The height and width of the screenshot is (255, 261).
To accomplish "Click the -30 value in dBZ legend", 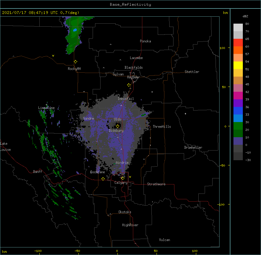I will click(x=248, y=160).
